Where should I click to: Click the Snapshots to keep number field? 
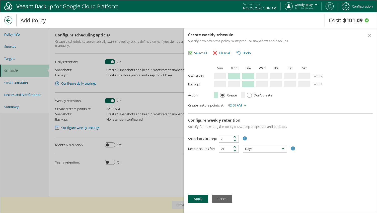click(x=225, y=139)
